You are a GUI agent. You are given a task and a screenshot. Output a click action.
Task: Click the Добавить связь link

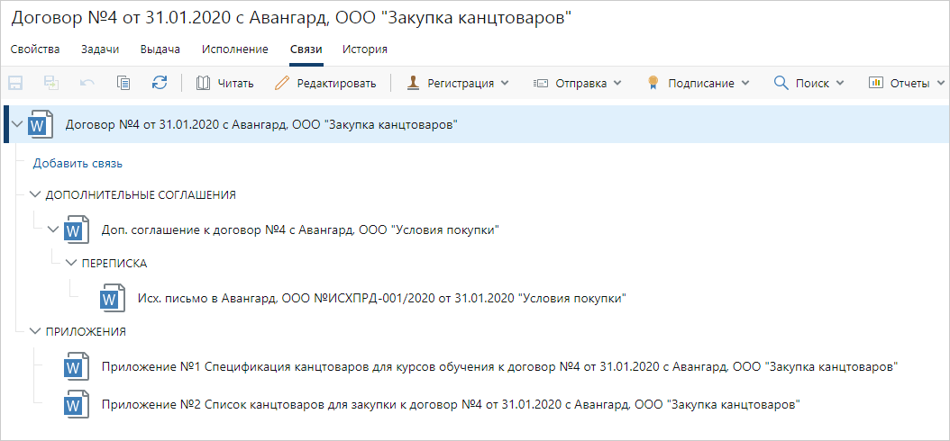(x=78, y=163)
